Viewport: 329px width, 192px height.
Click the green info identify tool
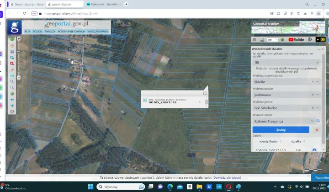[x=12, y=39]
